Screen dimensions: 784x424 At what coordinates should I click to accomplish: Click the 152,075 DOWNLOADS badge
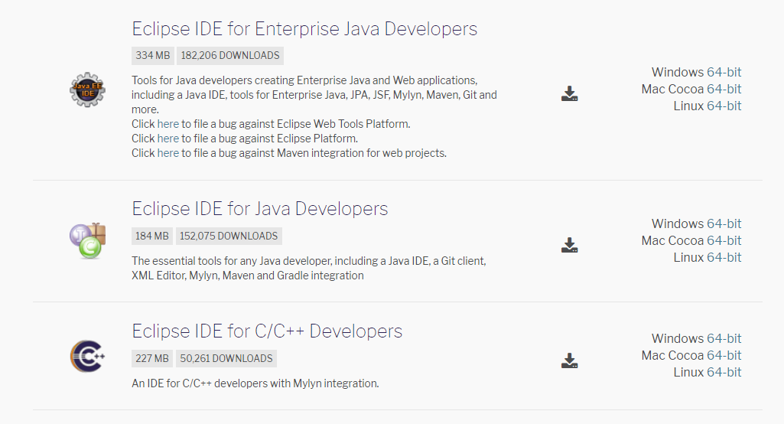229,236
